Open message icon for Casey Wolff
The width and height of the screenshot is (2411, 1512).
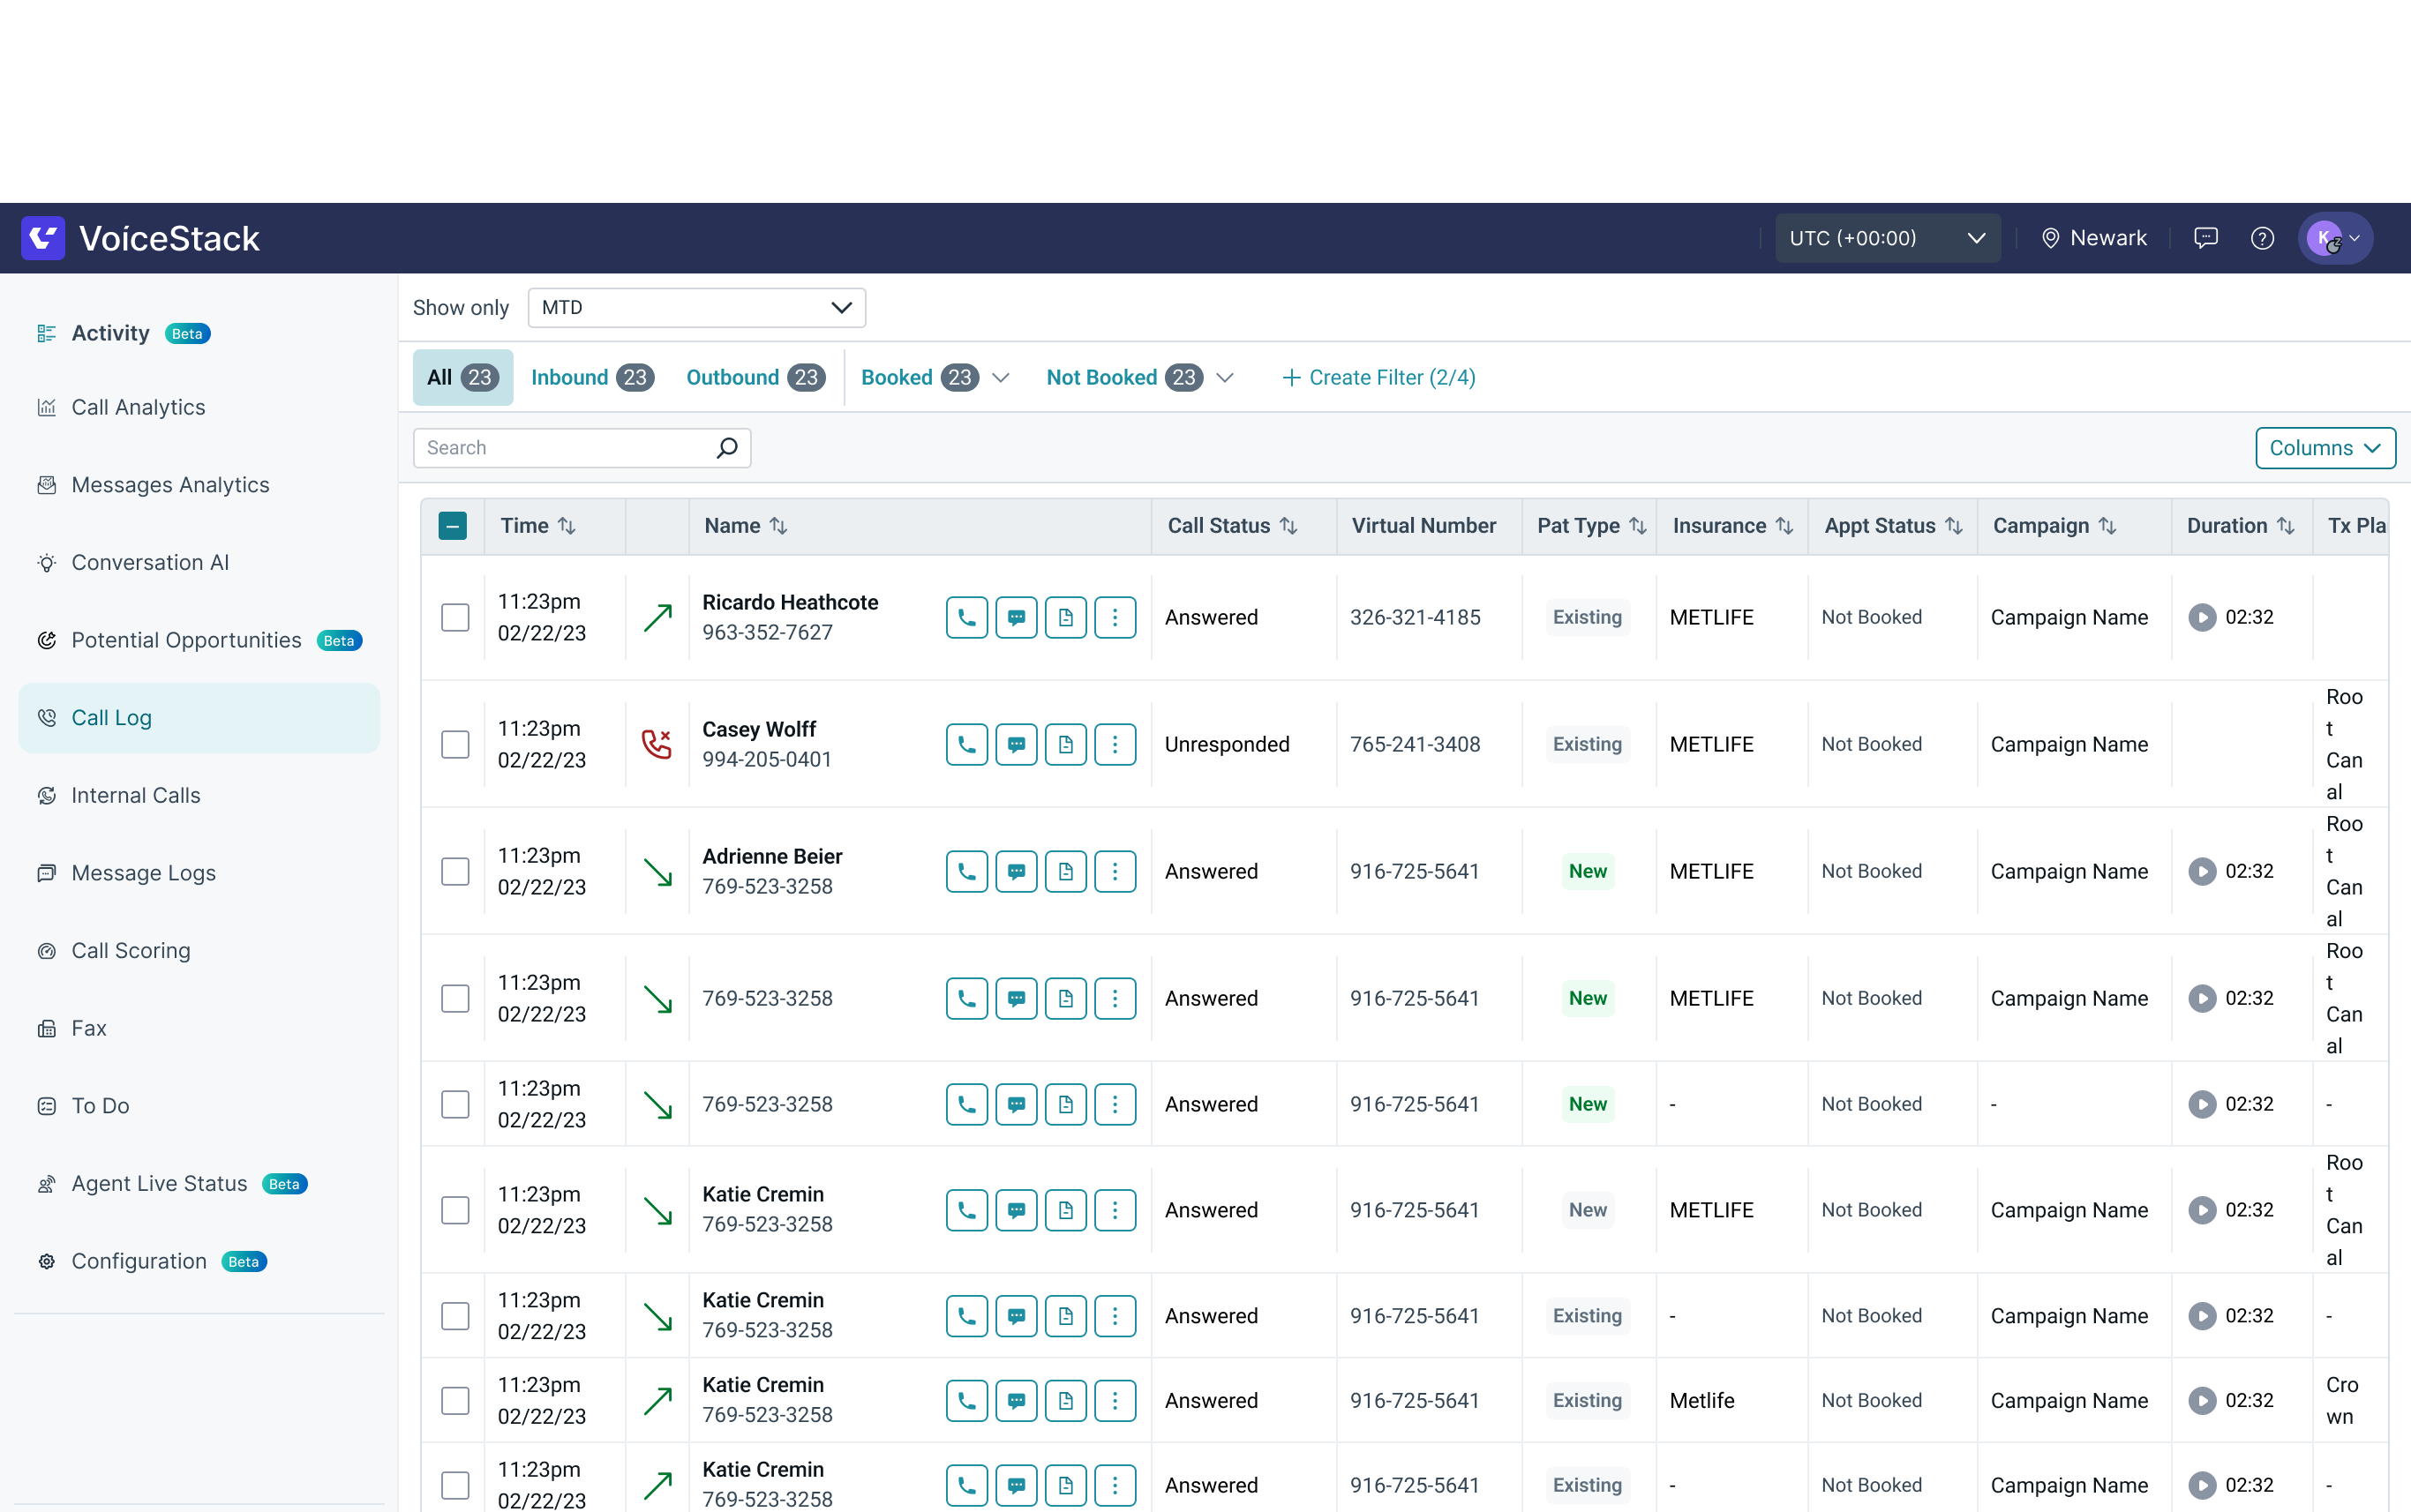1016,744
